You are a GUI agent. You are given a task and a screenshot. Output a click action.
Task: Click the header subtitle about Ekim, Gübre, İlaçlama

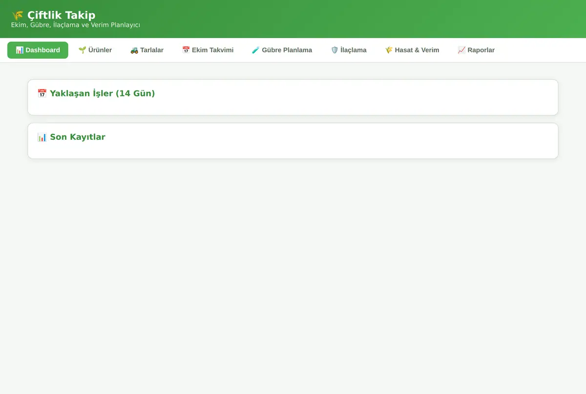pos(76,25)
